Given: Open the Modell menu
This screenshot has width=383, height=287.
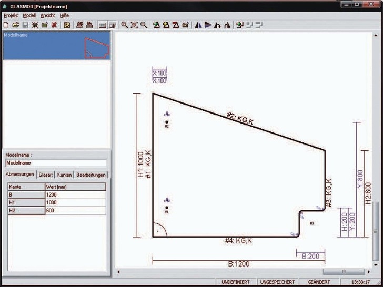Looking at the screenshot, I should [x=29, y=15].
